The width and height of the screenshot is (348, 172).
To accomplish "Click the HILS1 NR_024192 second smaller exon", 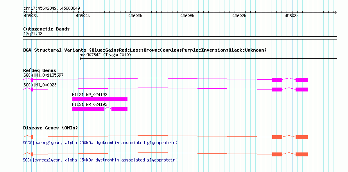I will pos(119,109).
